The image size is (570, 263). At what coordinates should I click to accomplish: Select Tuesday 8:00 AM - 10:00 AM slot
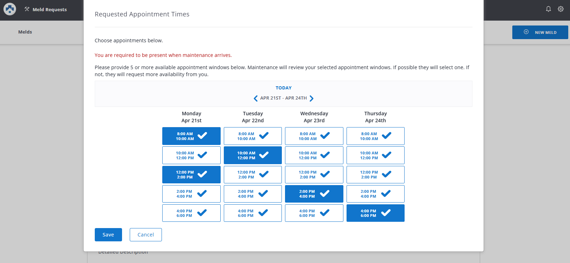(252, 136)
